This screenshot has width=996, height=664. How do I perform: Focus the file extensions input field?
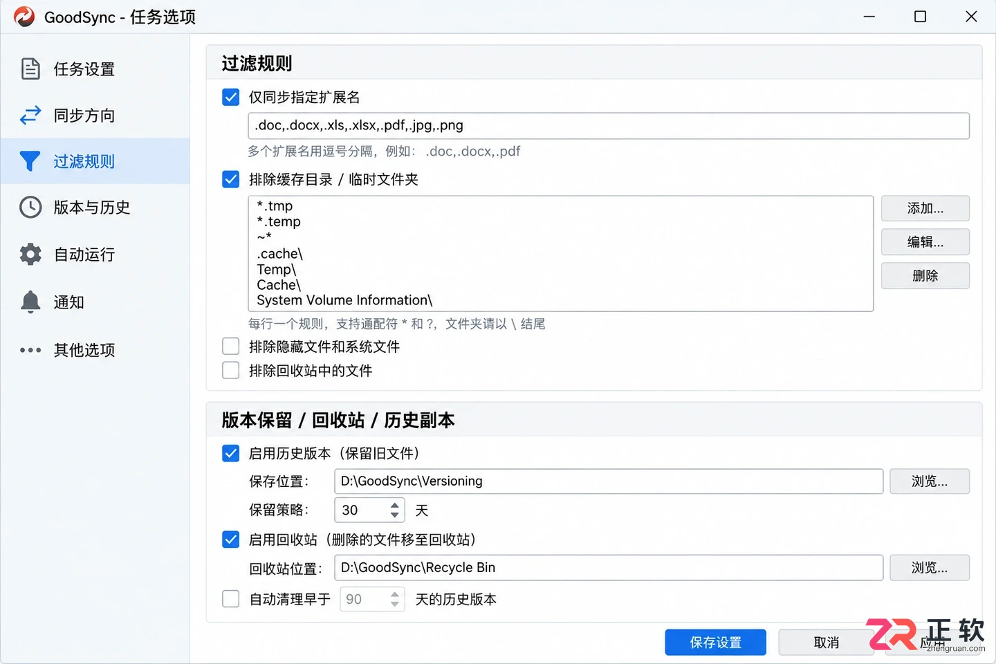pyautogui.click(x=609, y=126)
